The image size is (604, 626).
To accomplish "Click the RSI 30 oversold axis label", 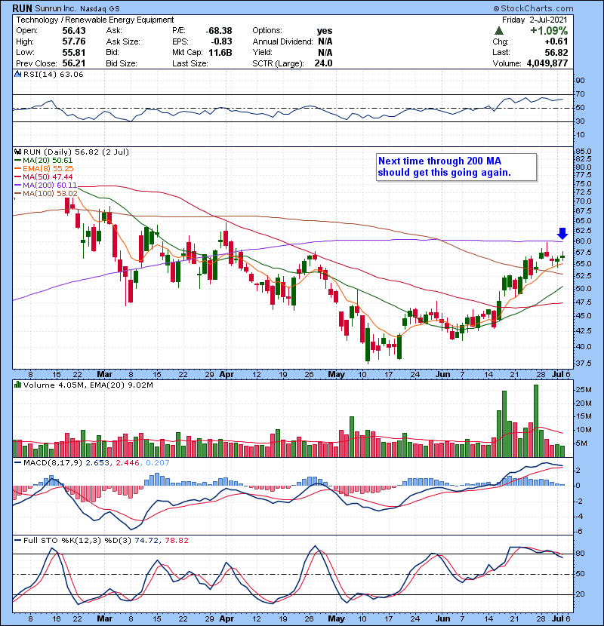I will pos(580,121).
